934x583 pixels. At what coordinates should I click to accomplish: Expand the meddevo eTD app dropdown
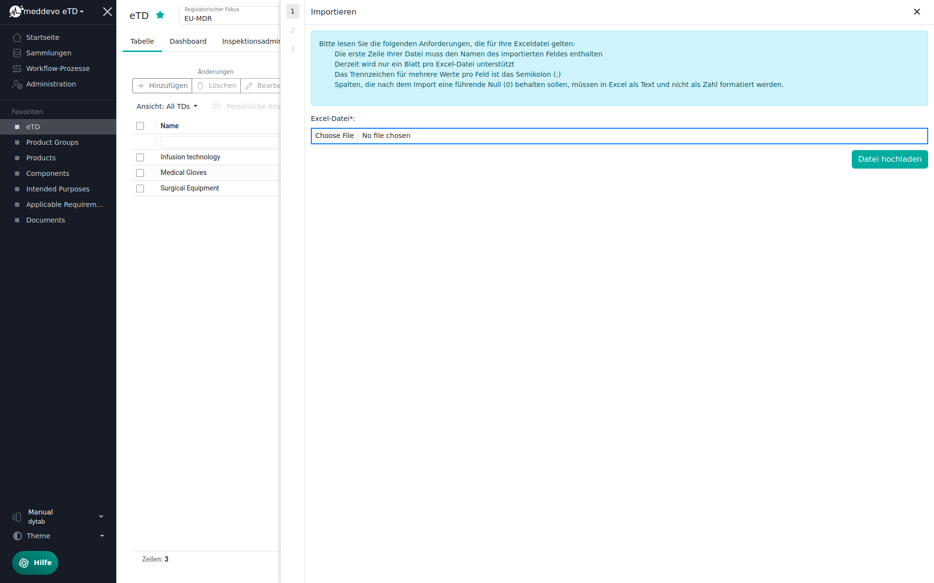click(54, 11)
